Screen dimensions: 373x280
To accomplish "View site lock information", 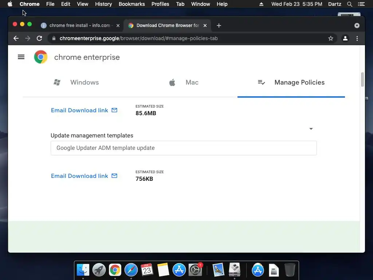I will coord(54,38).
